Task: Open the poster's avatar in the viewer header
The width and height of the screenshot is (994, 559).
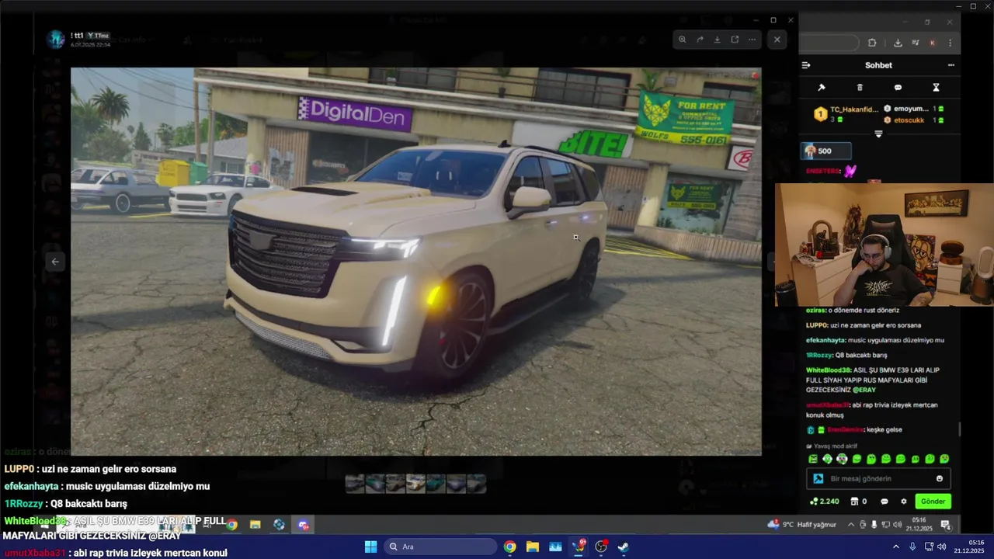Action: click(x=55, y=39)
